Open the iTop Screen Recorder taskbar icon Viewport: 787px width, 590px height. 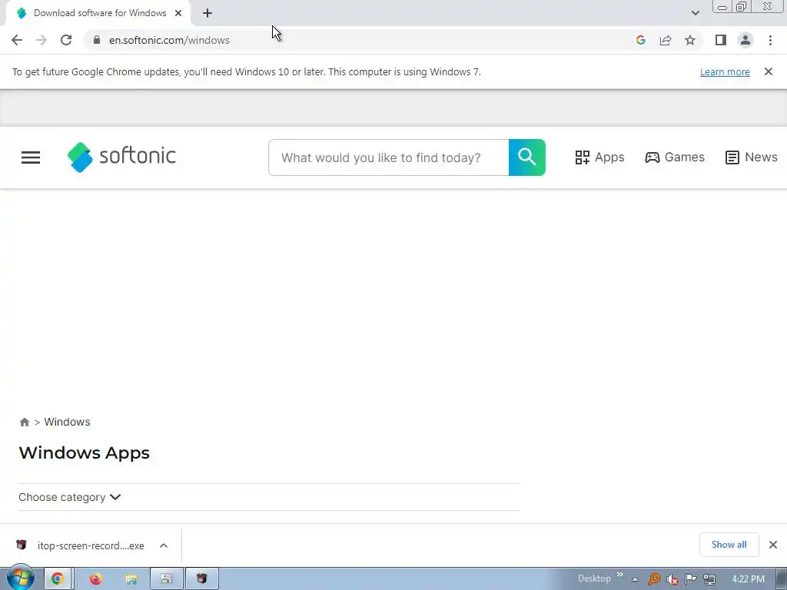(x=202, y=579)
